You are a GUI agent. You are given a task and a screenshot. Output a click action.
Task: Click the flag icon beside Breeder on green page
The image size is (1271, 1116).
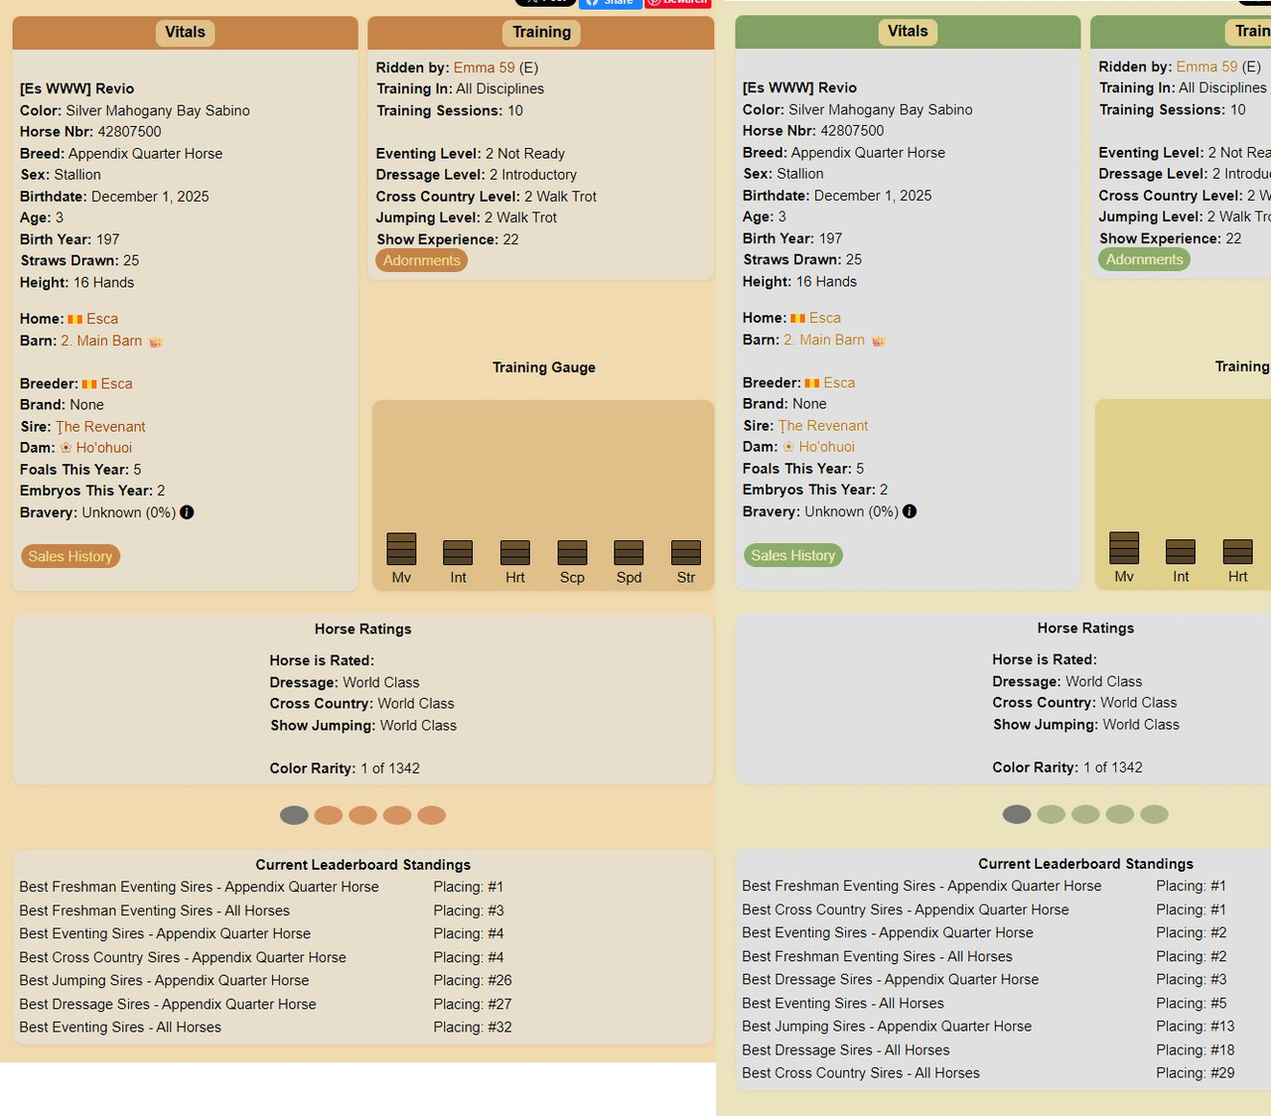coord(812,382)
